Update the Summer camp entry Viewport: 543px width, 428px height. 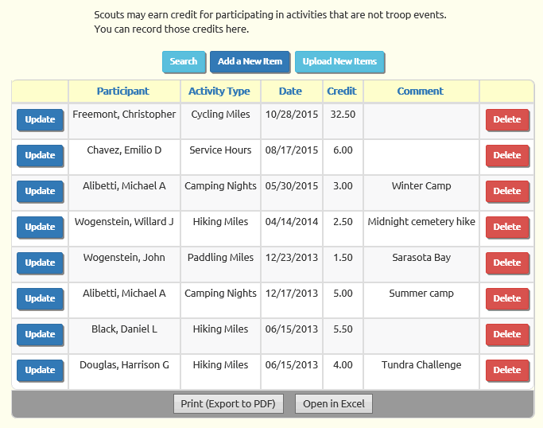pyautogui.click(x=40, y=299)
